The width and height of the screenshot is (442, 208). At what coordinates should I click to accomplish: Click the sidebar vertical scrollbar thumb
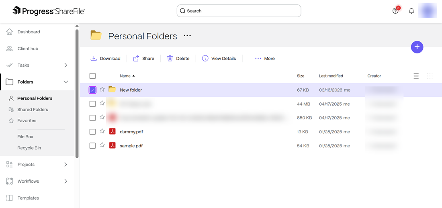click(77, 93)
